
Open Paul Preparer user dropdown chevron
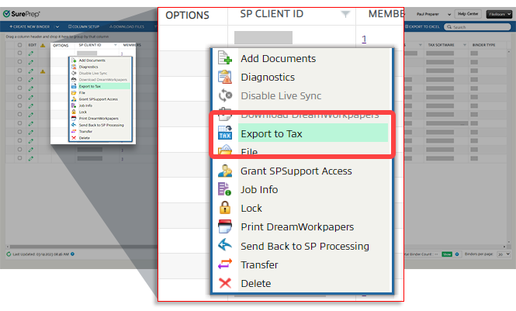pos(449,14)
